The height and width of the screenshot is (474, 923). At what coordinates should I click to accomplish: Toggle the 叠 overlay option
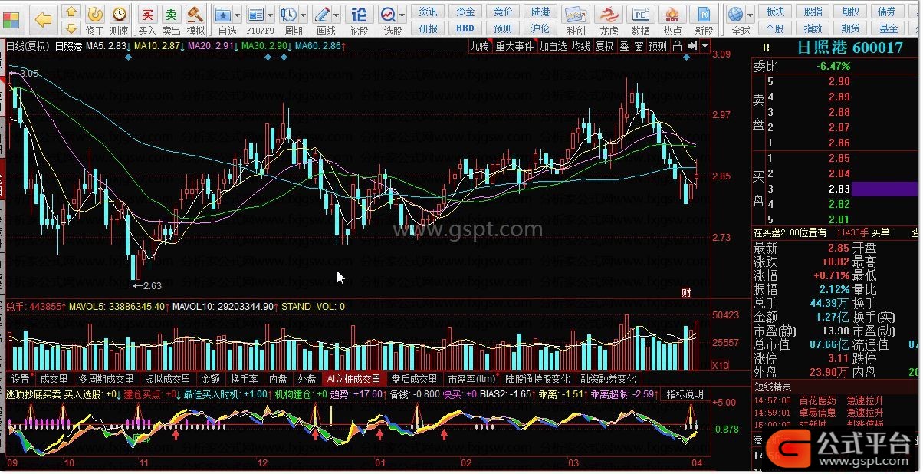[624, 46]
